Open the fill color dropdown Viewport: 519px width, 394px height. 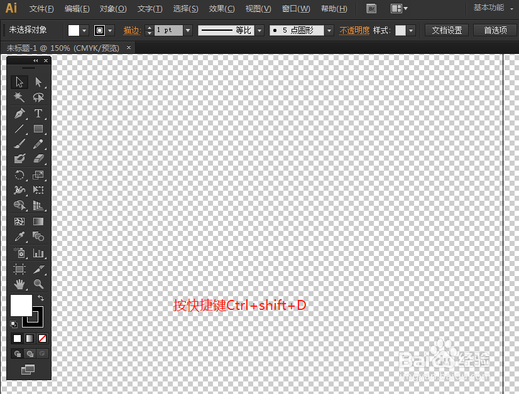tap(84, 30)
